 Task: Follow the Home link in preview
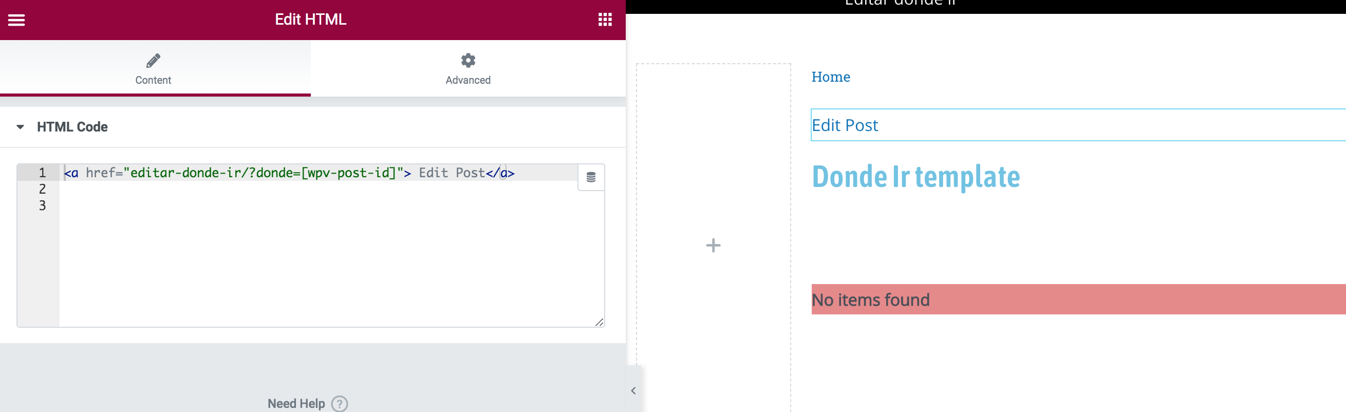[830, 77]
